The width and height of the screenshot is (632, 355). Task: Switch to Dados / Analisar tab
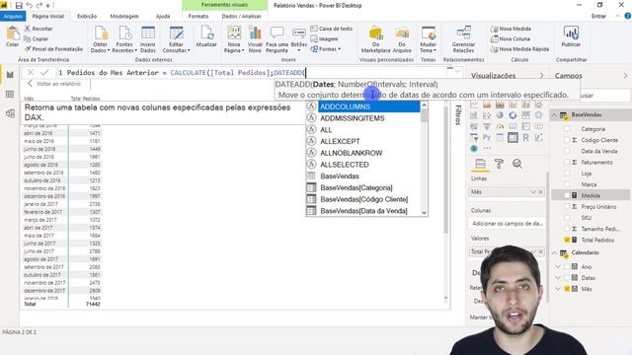pos(241,16)
